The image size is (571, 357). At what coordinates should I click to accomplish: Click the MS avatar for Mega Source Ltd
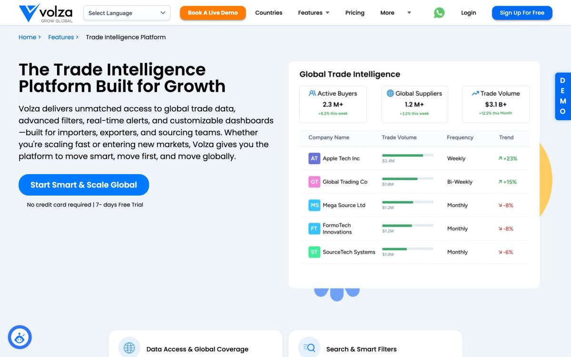[314, 205]
